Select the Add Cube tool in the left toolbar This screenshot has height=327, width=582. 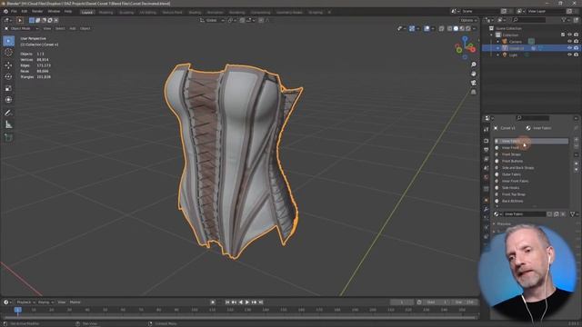pos(8,137)
